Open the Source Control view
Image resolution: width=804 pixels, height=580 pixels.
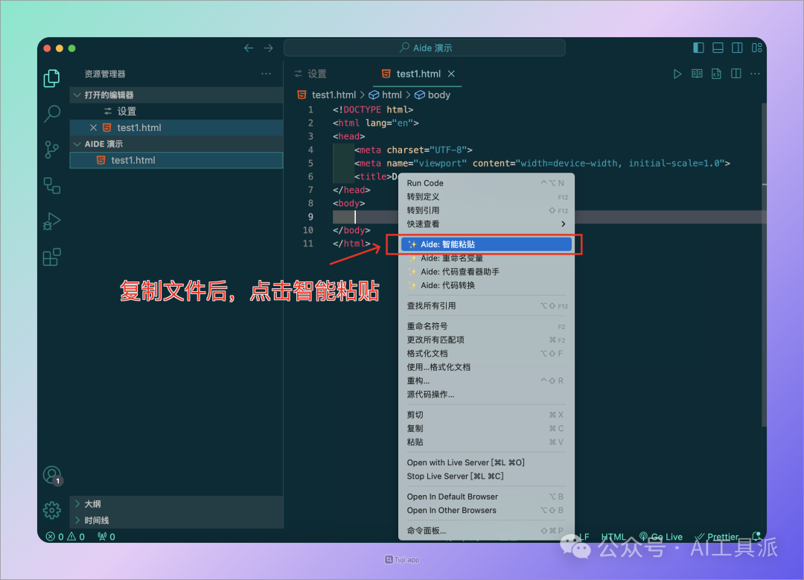click(52, 150)
